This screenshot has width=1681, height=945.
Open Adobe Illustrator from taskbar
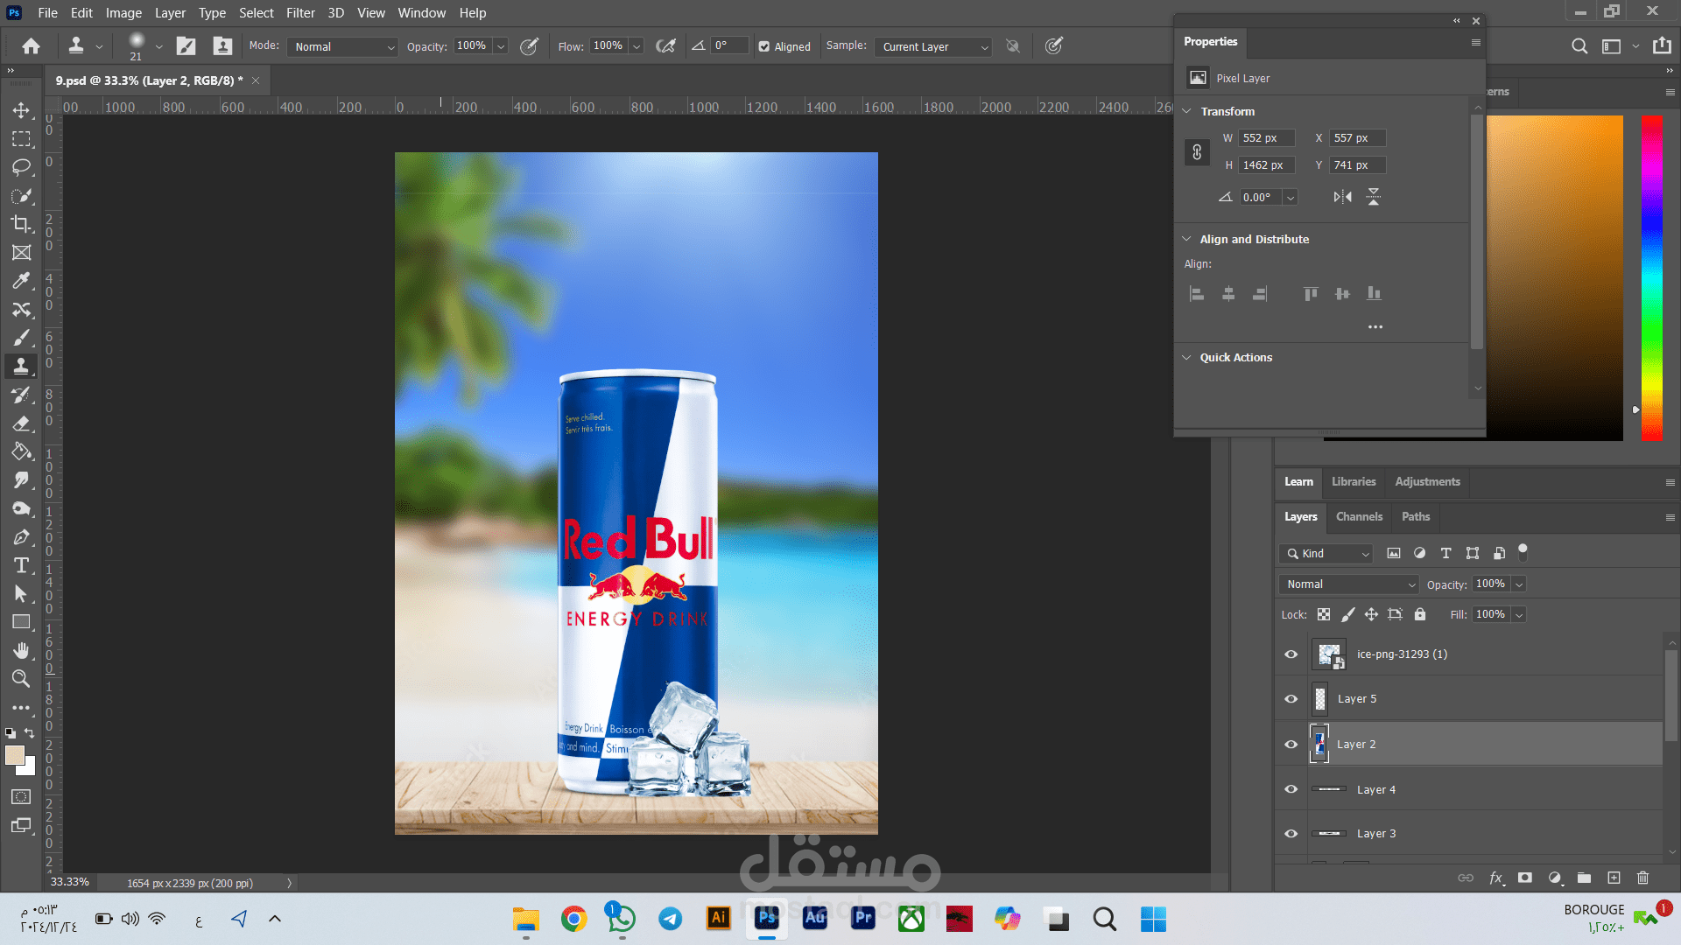[x=718, y=918]
